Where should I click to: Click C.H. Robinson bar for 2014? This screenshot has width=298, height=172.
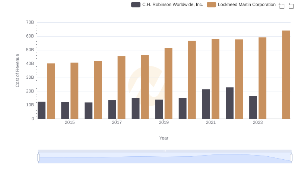click(41, 110)
